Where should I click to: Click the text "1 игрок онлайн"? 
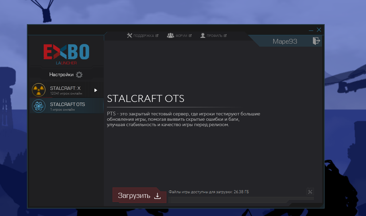[x=63, y=110]
